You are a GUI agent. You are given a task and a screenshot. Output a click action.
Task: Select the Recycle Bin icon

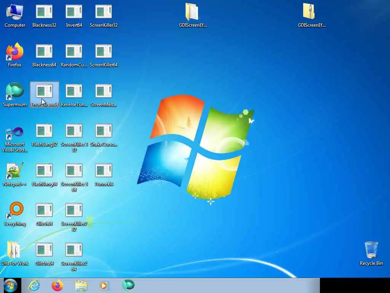pyautogui.click(x=371, y=253)
